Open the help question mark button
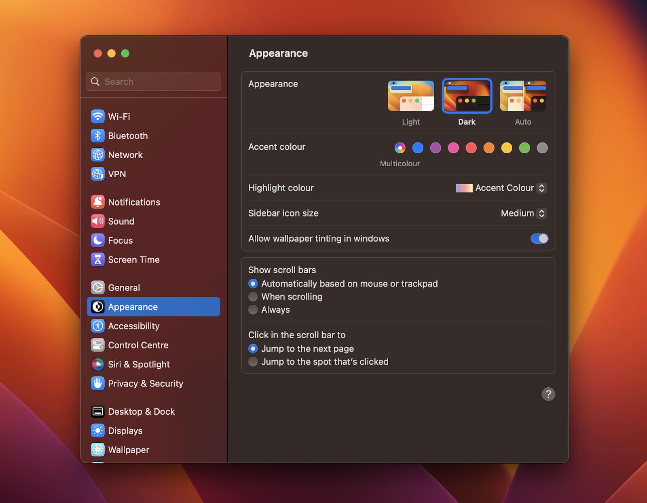 [x=548, y=394]
